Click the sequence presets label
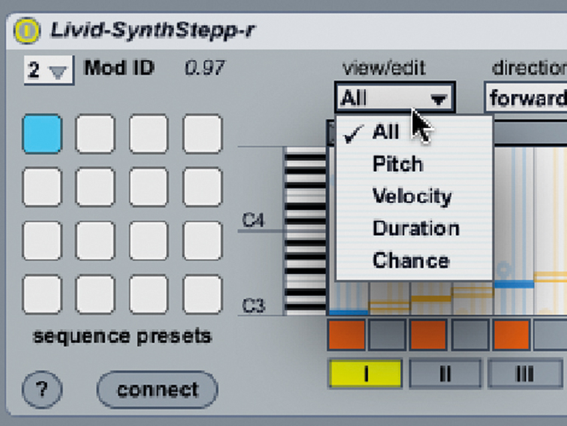The image size is (567, 426). coord(122,337)
